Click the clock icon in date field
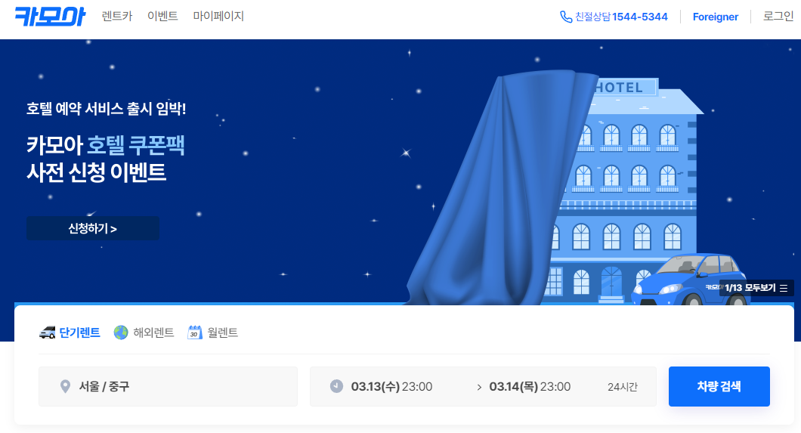Viewport: 801px width, 433px height. (x=336, y=386)
